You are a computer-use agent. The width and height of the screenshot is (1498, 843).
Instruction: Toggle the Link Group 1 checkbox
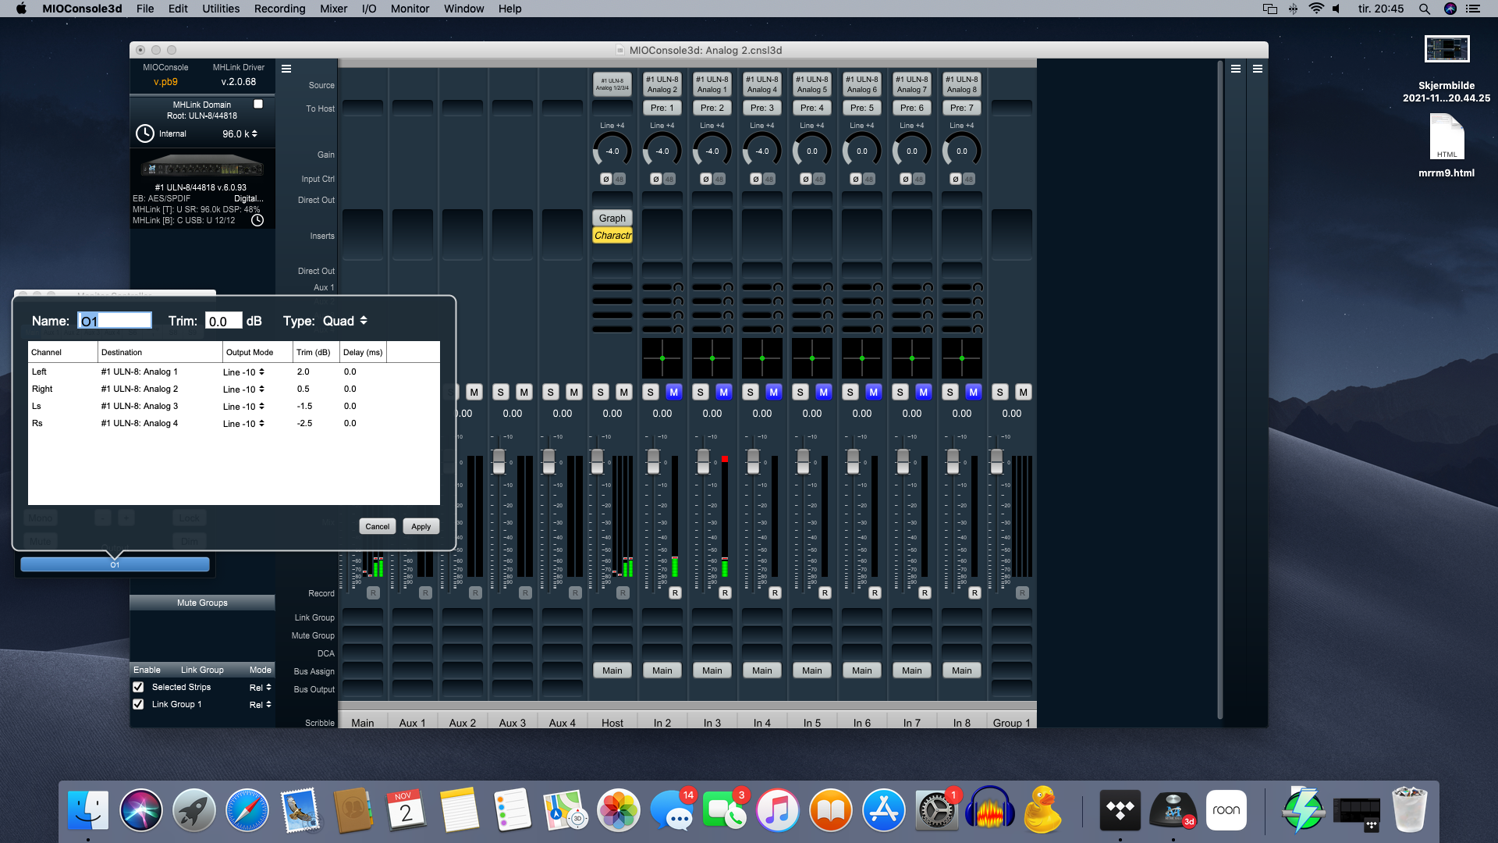pyautogui.click(x=140, y=704)
